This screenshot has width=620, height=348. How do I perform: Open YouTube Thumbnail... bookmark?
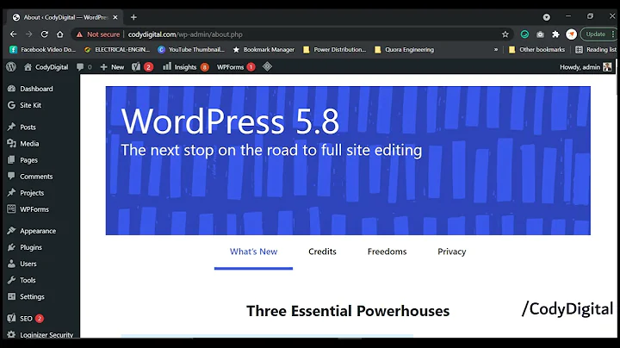coord(191,49)
